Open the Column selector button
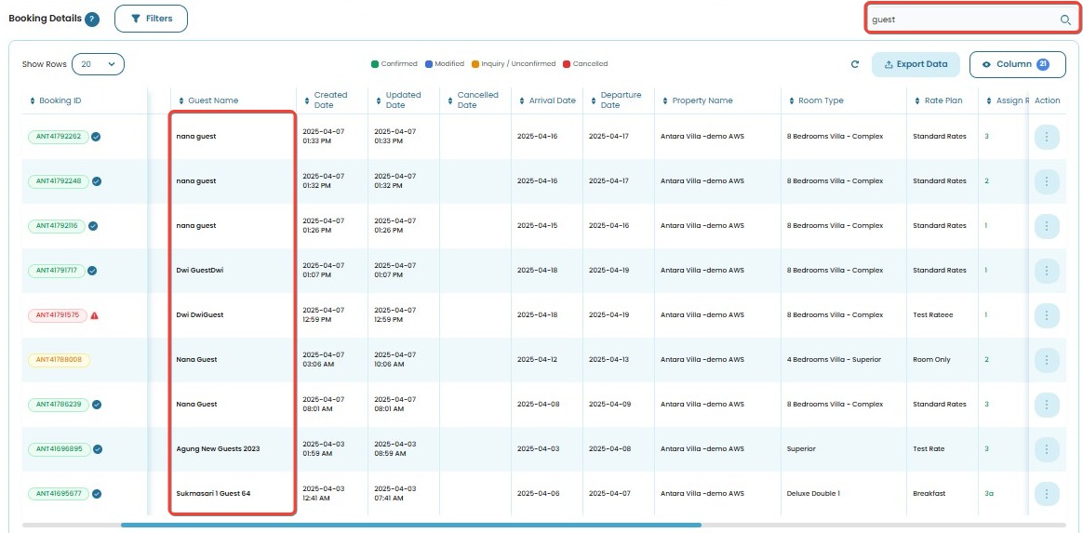The image size is (1083, 533). coord(1017,64)
